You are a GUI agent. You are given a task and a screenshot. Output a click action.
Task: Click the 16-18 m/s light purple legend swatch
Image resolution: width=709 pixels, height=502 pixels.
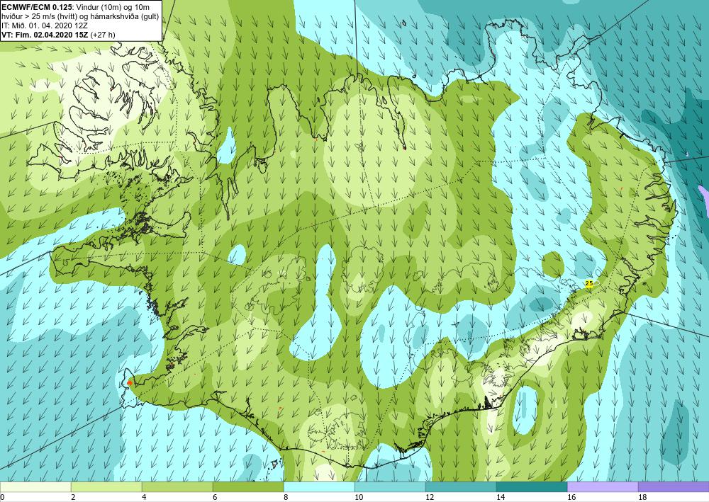(602, 487)
